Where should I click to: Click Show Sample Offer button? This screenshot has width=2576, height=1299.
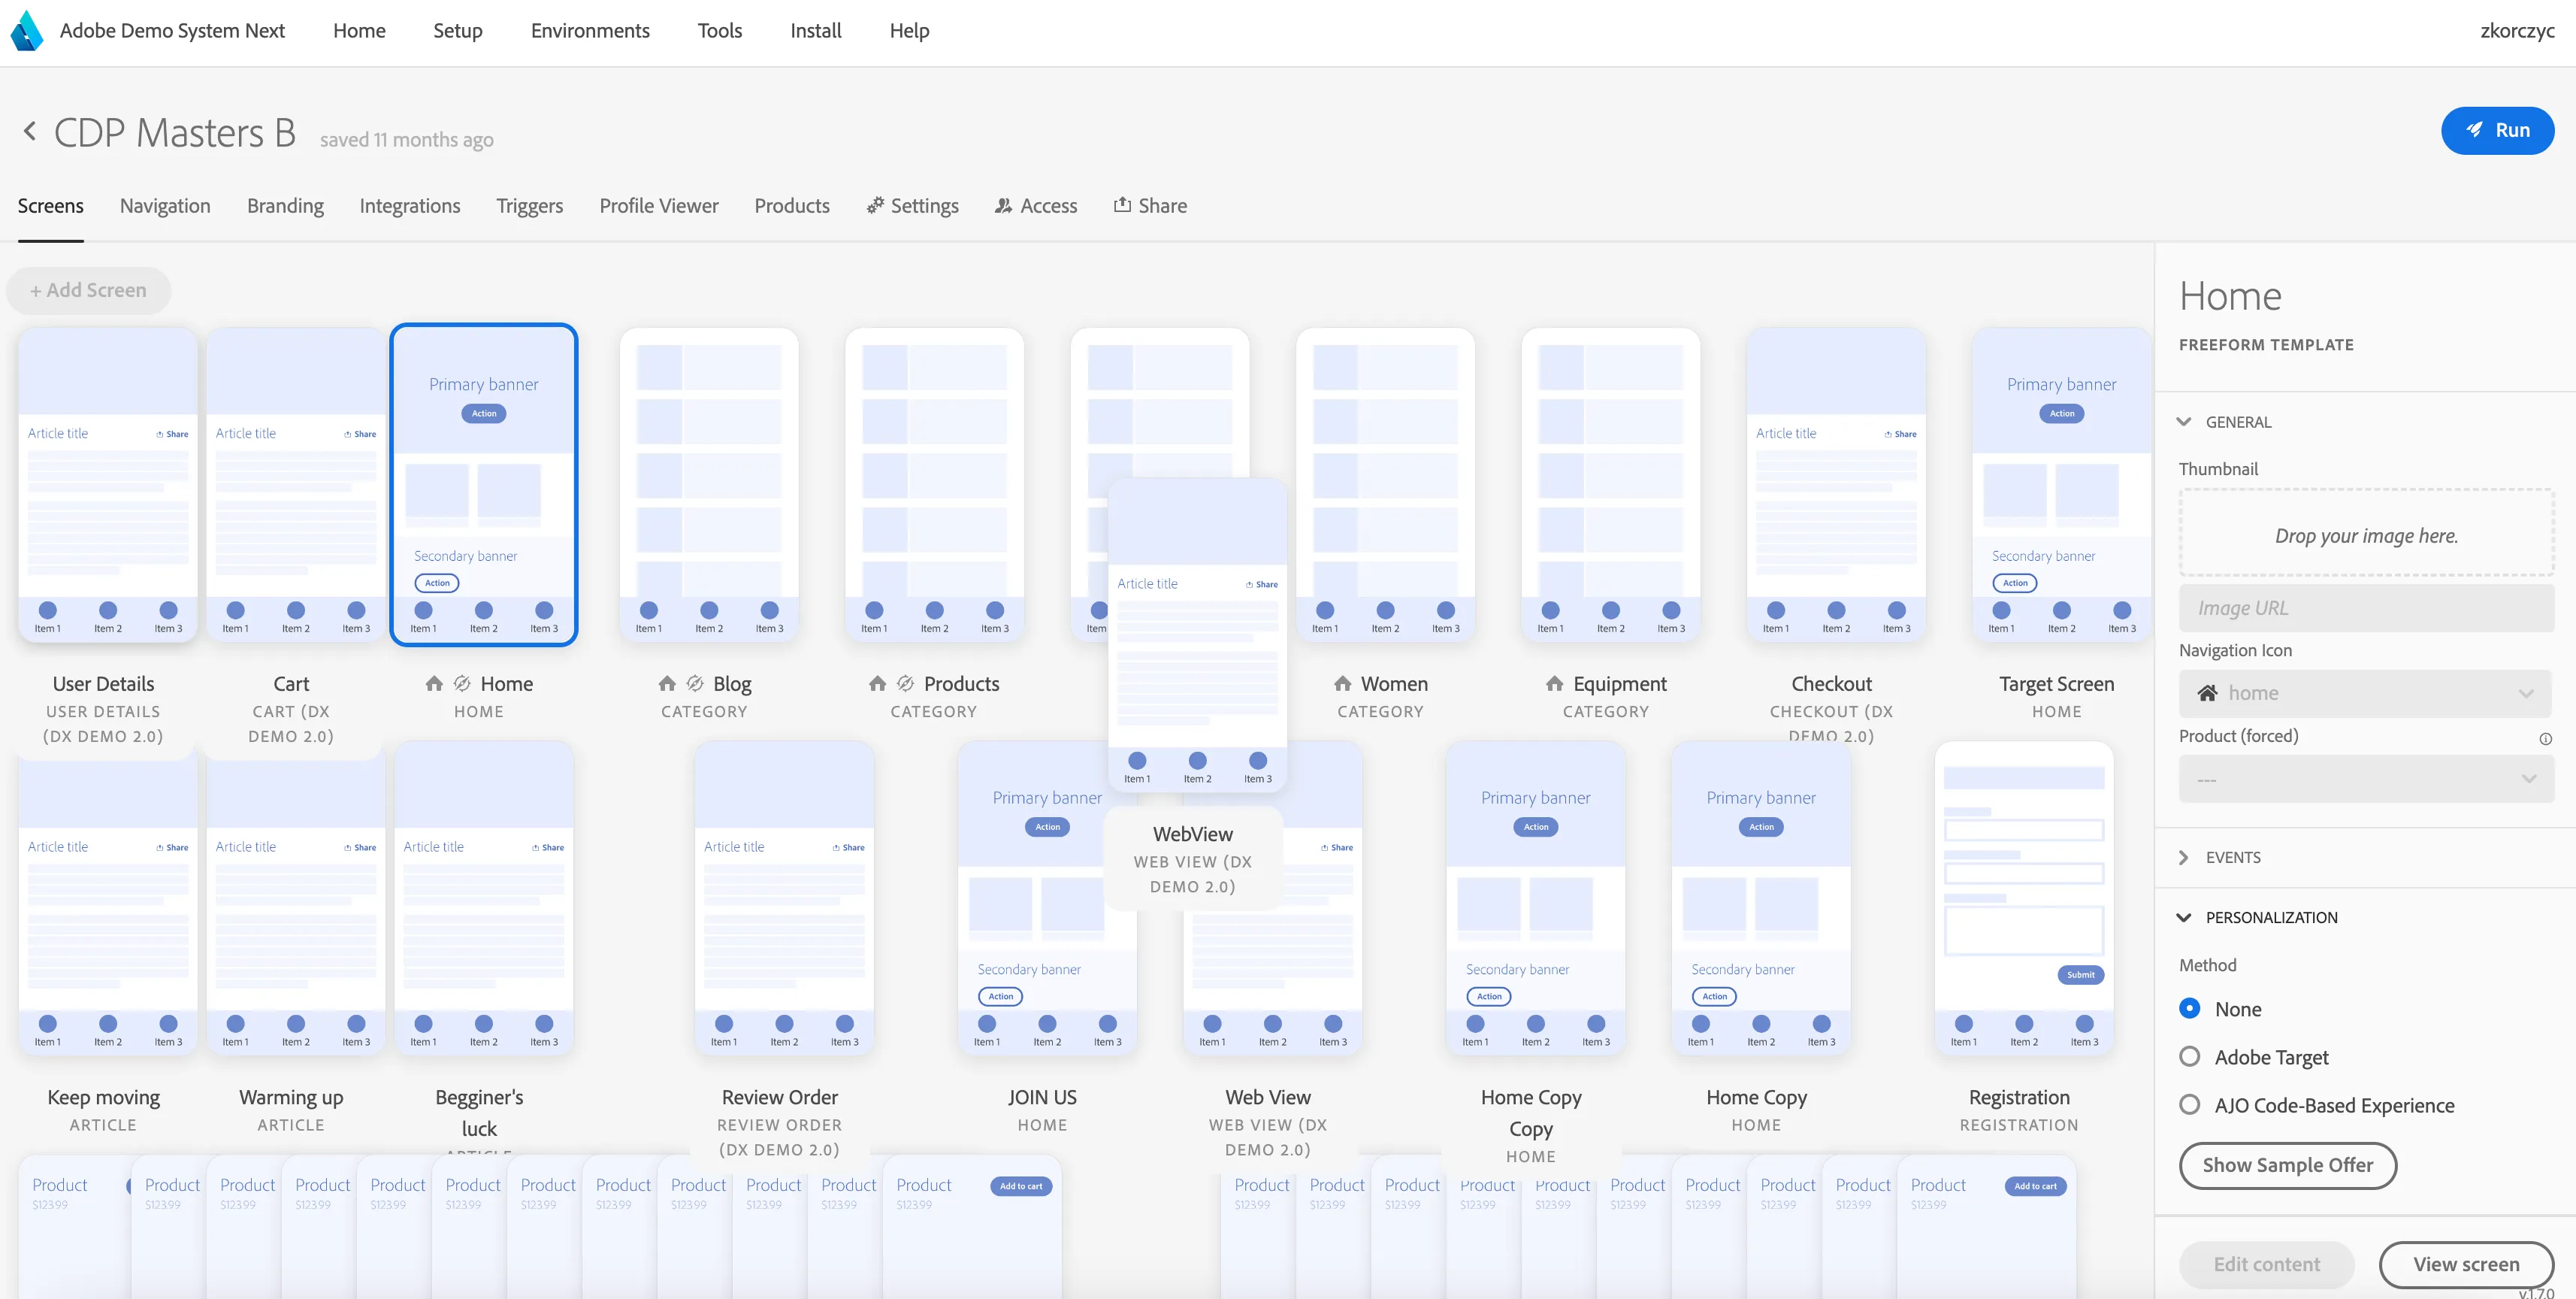tap(2287, 1165)
